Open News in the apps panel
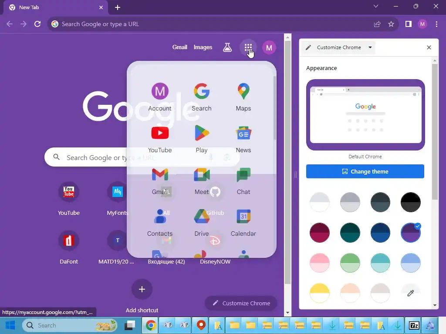This screenshot has width=446, height=334. pyautogui.click(x=243, y=139)
